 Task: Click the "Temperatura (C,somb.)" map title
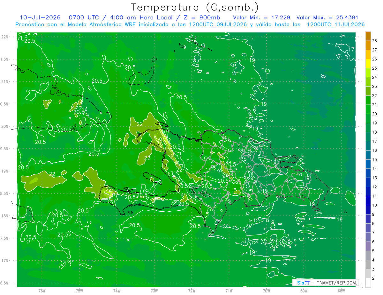pyautogui.click(x=195, y=7)
